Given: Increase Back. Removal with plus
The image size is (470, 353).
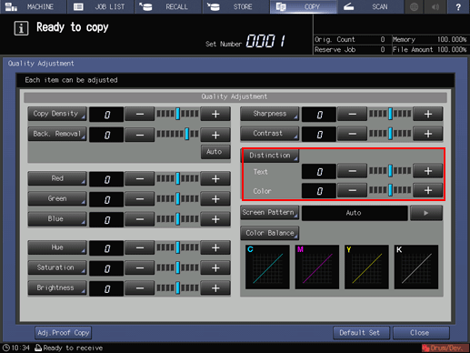Looking at the screenshot, I should [215, 135].
